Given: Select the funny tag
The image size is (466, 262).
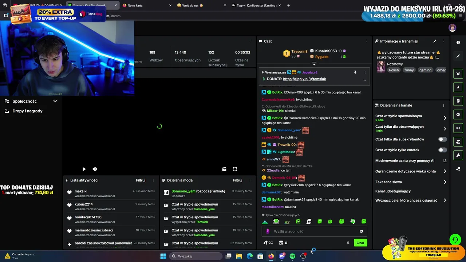Looking at the screenshot, I should [x=409, y=70].
